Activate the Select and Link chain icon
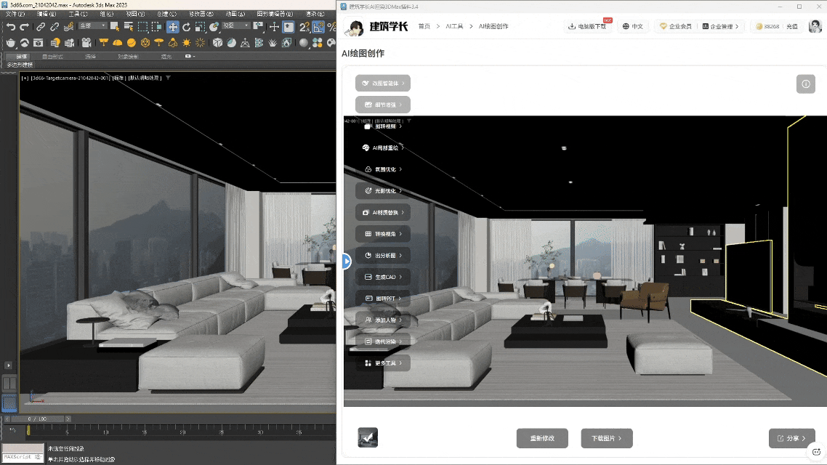 pyautogui.click(x=41, y=26)
